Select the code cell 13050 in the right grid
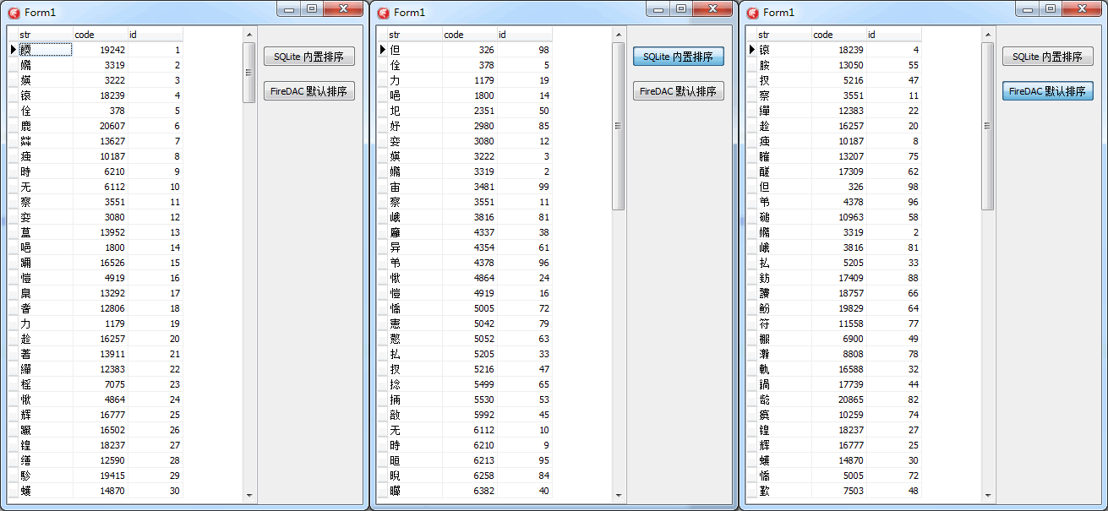 [838, 65]
